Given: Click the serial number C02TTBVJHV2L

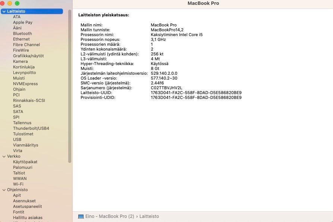Looking at the screenshot, I should click(166, 88).
